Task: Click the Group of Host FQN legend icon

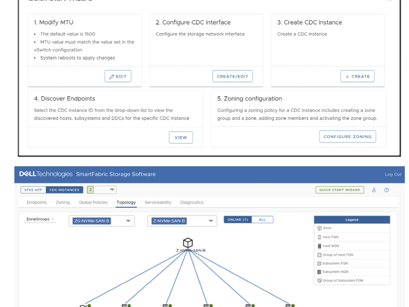Action: point(320,255)
